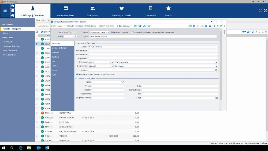Duplicate the client record
Screen dimensions: 268x151
[206, 26]
